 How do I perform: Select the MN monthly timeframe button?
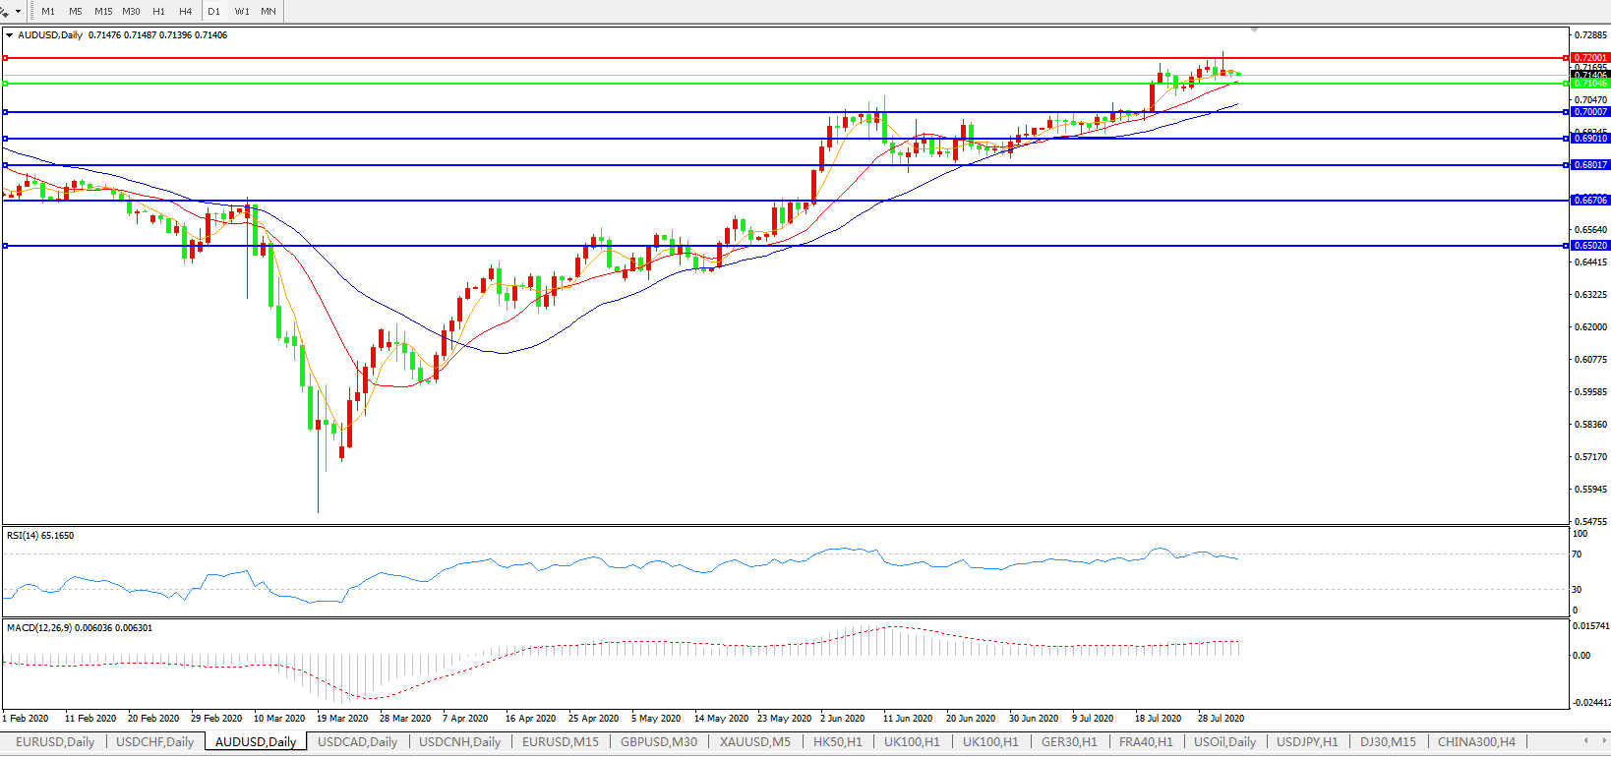click(268, 12)
